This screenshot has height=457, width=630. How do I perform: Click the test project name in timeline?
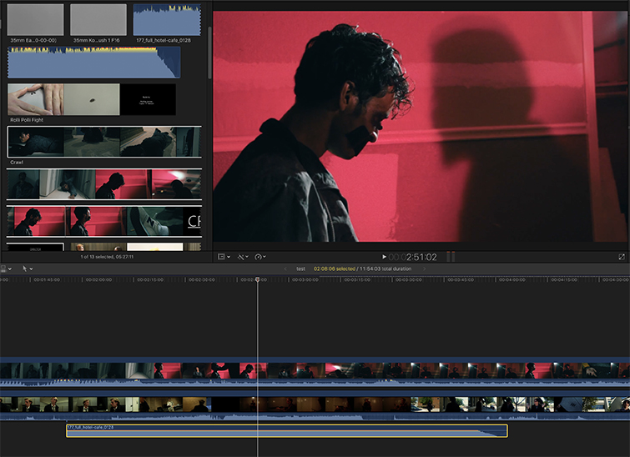pos(300,269)
